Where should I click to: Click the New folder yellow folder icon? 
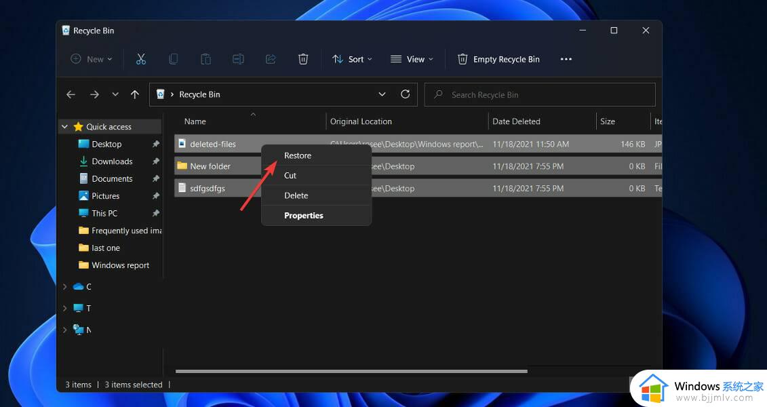click(x=182, y=166)
